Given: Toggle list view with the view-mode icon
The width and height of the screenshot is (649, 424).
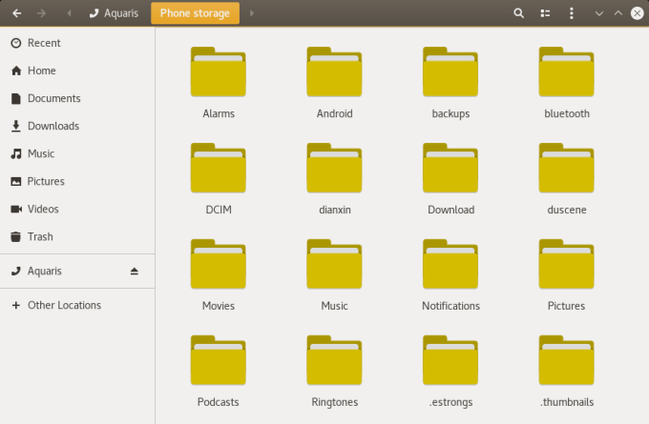Looking at the screenshot, I should pos(546,13).
